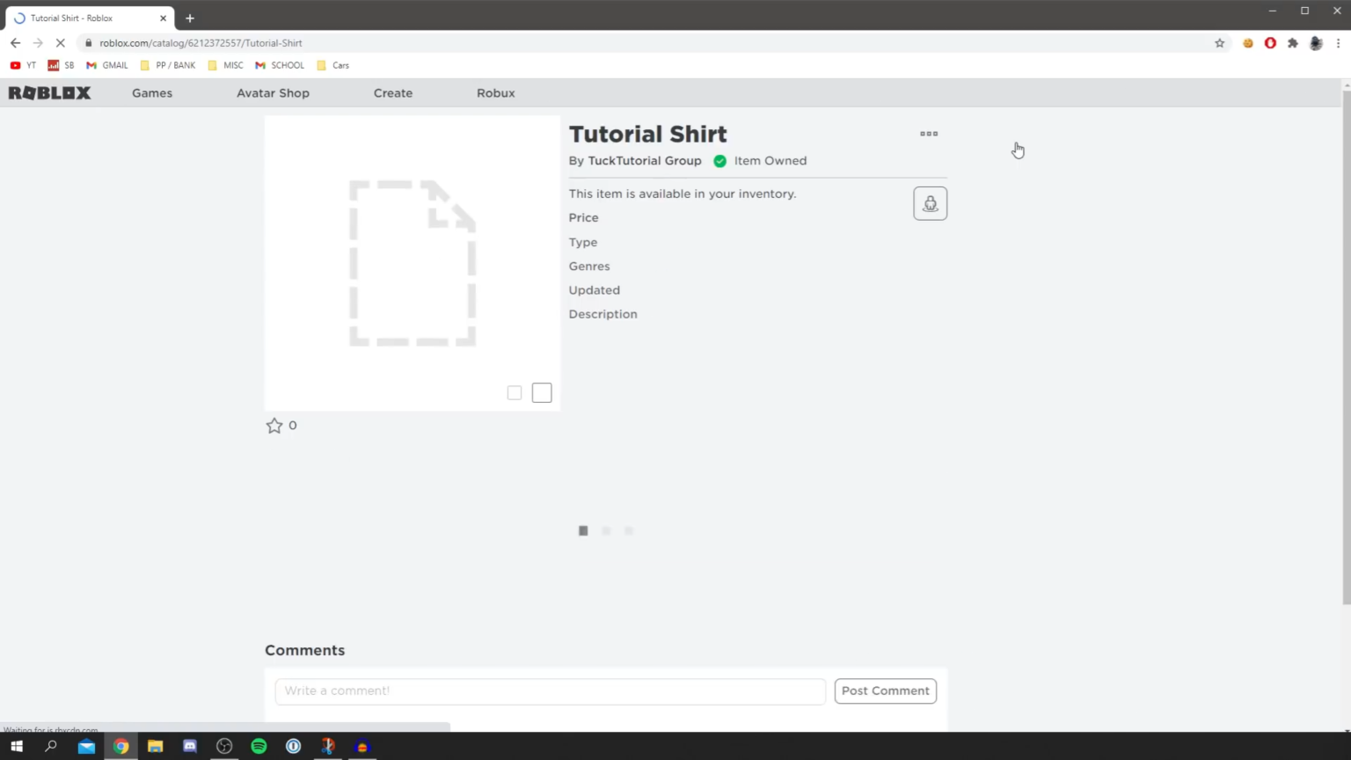
Task: Open the Avatar Shop menu
Action: [x=273, y=92]
